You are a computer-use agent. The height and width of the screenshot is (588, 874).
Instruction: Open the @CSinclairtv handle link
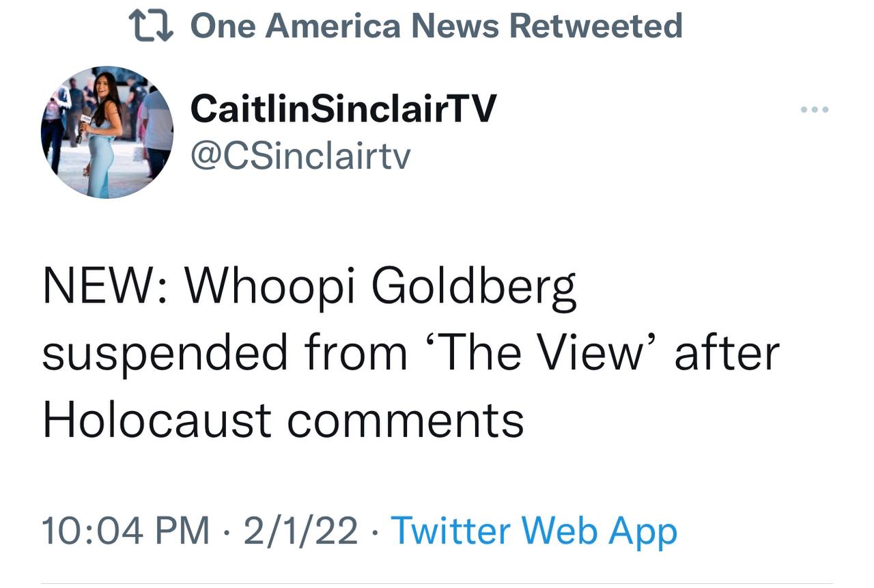(x=300, y=156)
